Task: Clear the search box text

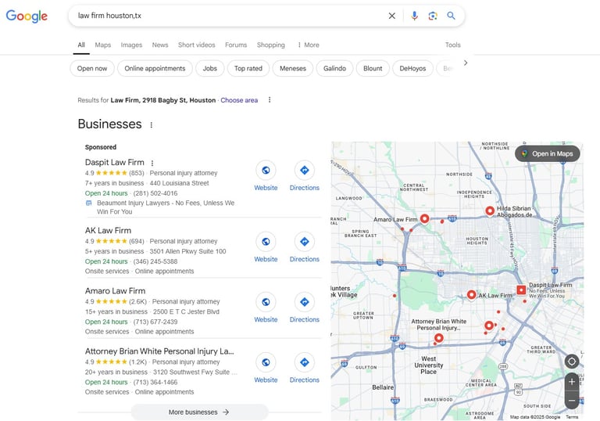Action: (x=392, y=16)
